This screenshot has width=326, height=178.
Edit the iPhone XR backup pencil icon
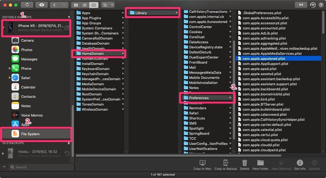[x=67, y=28]
